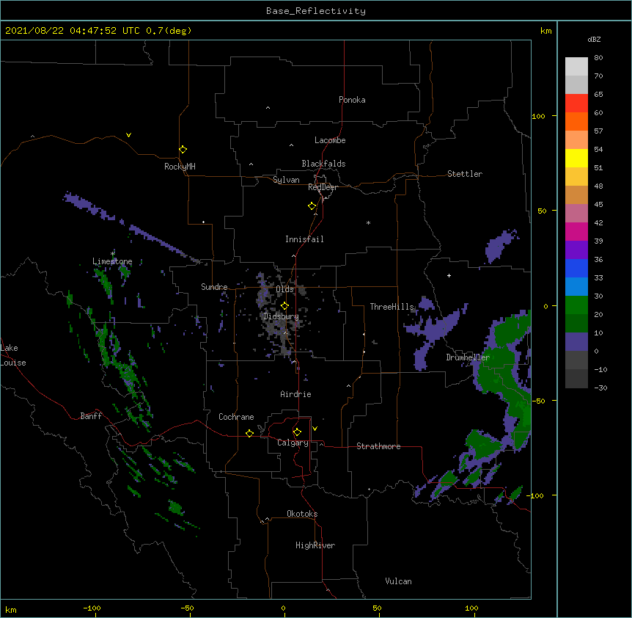Select the yellow 54 dBZ legend swatch
Screen dimensions: 632x618
tap(576, 158)
